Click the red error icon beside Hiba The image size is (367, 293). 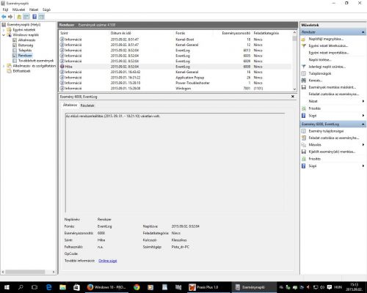coord(62,67)
